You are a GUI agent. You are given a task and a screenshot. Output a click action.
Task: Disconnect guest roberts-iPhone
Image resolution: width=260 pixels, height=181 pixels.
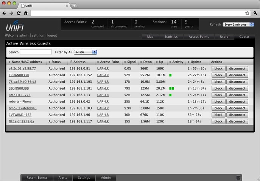tap(237, 102)
